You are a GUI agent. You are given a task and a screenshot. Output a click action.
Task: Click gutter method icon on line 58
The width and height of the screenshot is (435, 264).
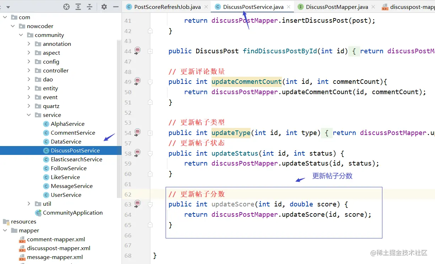[x=137, y=153]
